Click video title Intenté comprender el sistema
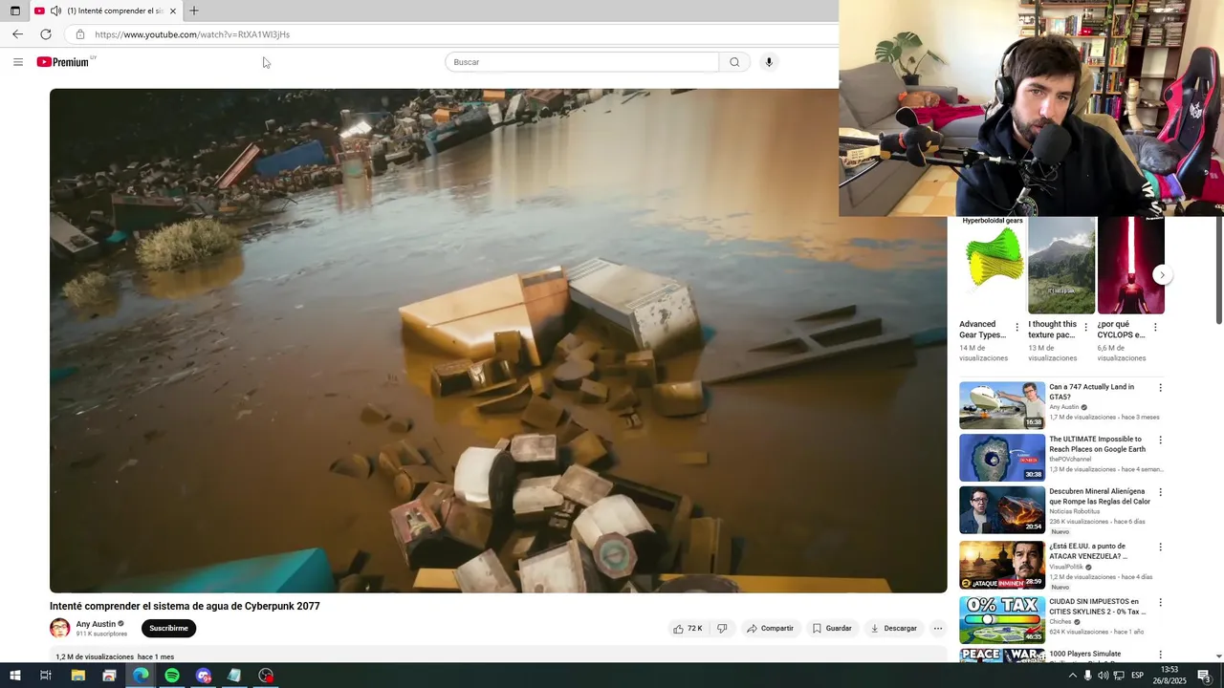The height and width of the screenshot is (688, 1224). 185,606
